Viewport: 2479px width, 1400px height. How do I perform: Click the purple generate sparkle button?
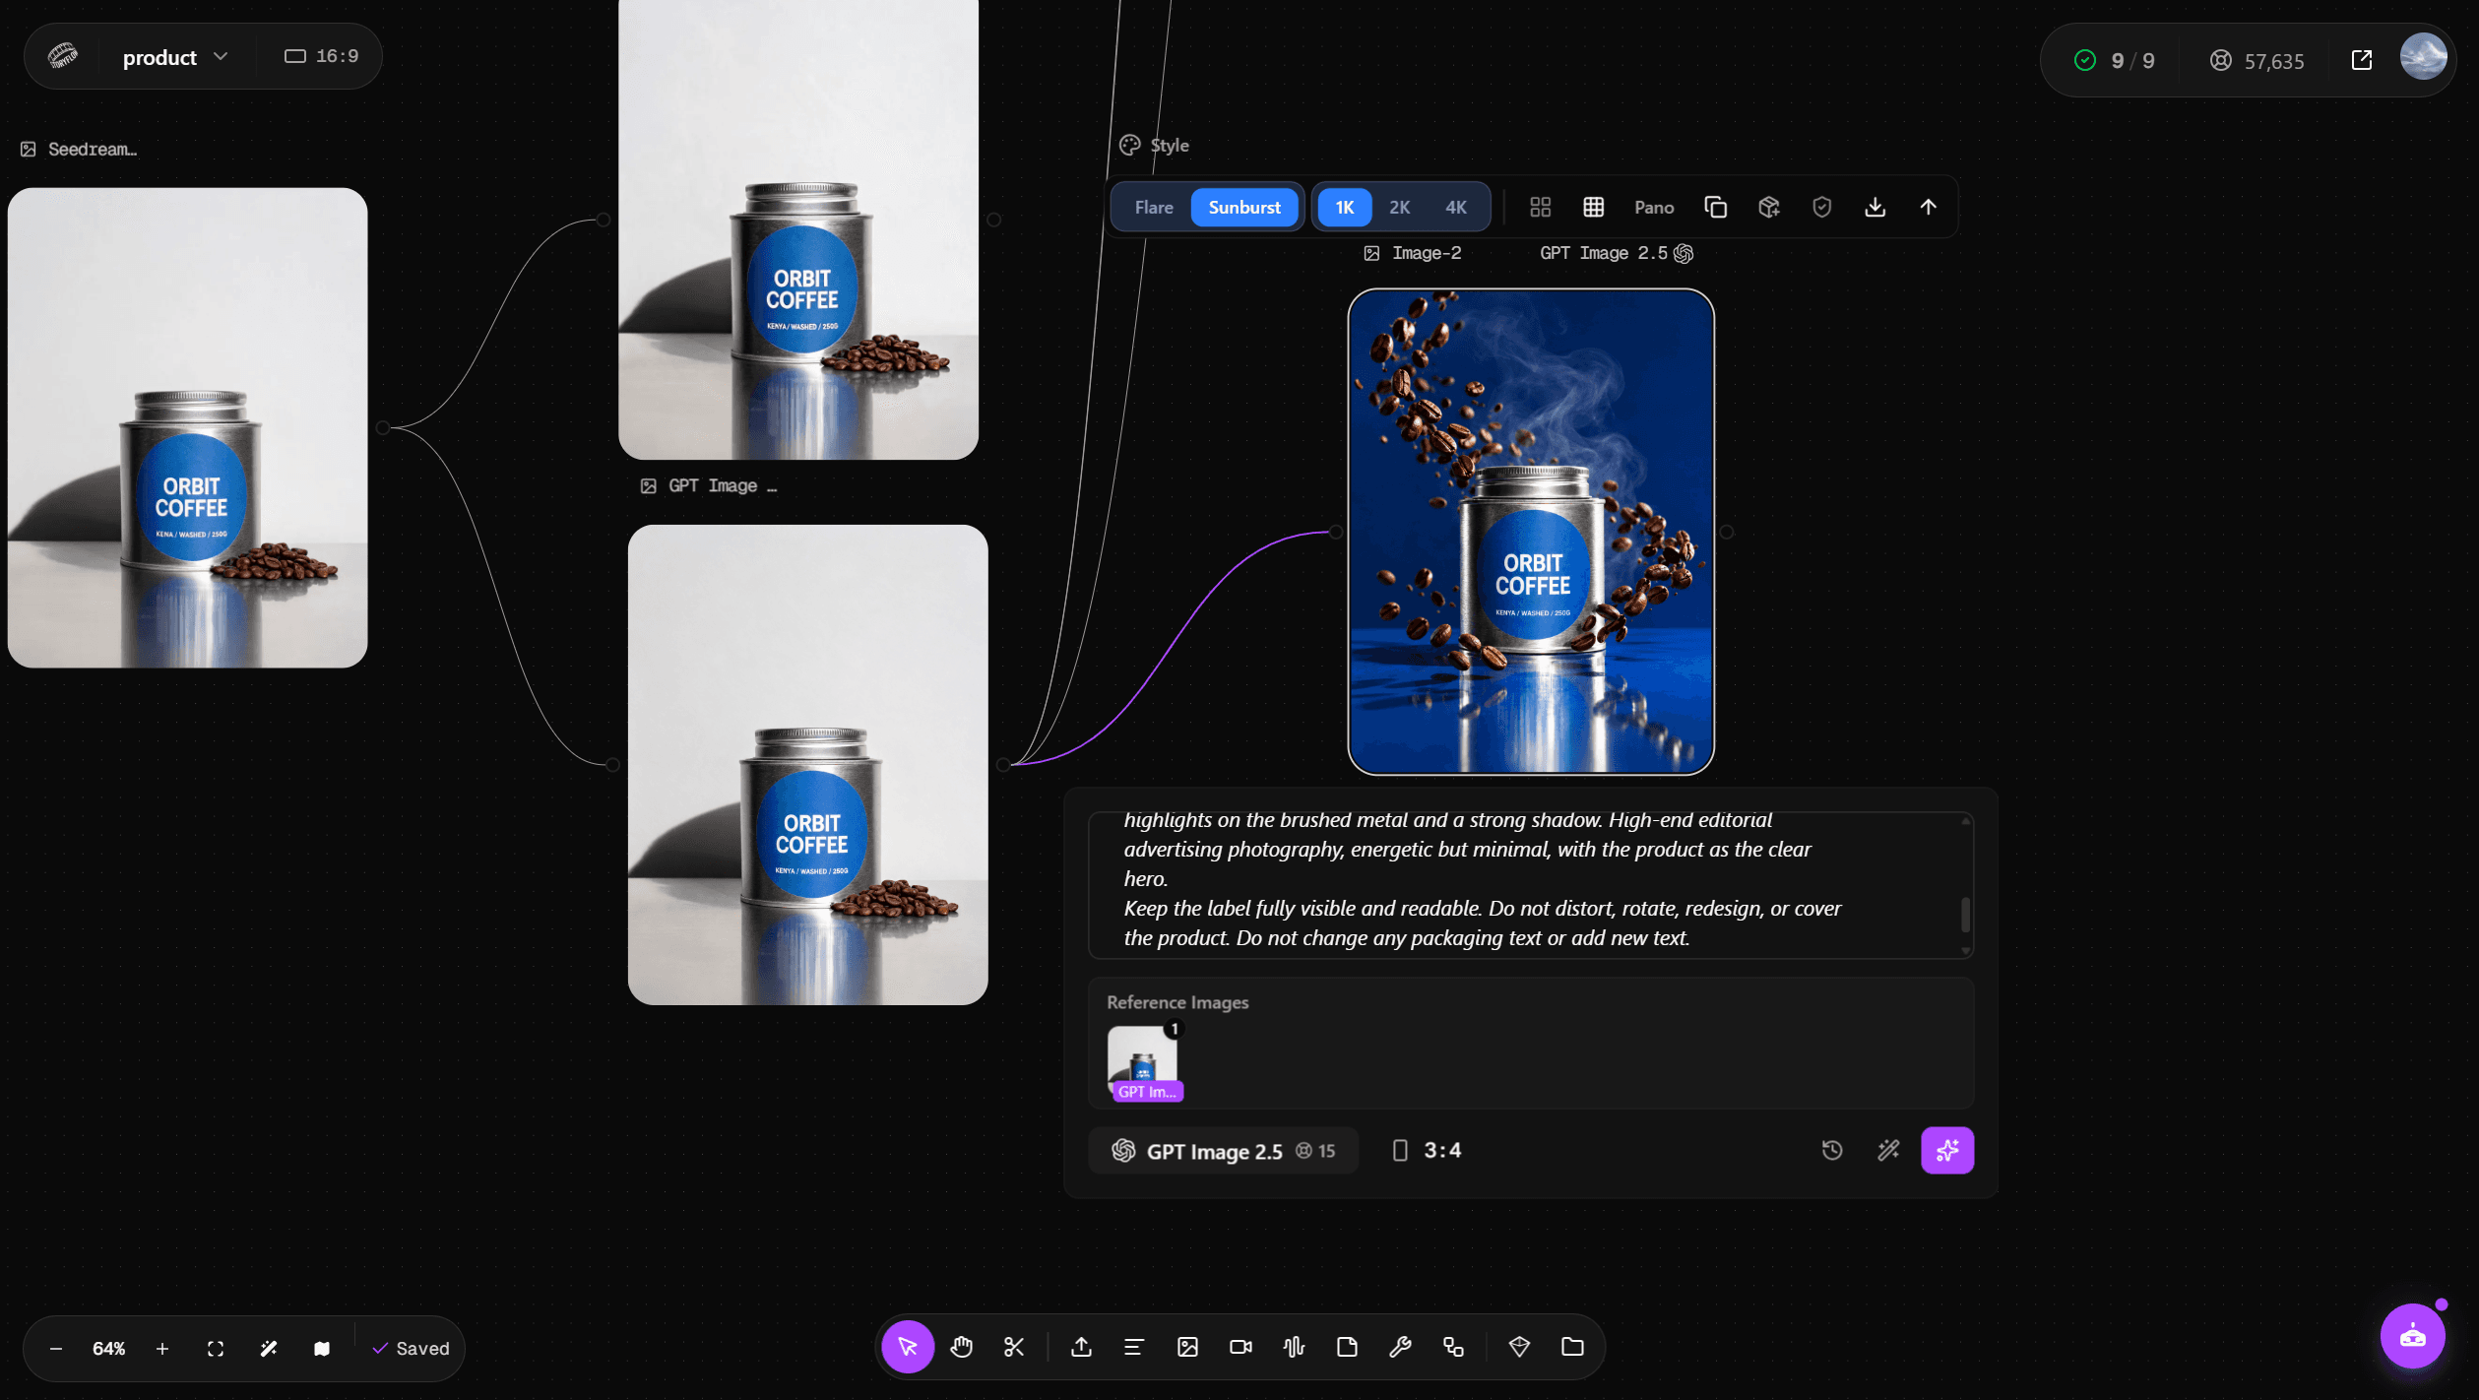point(1947,1150)
